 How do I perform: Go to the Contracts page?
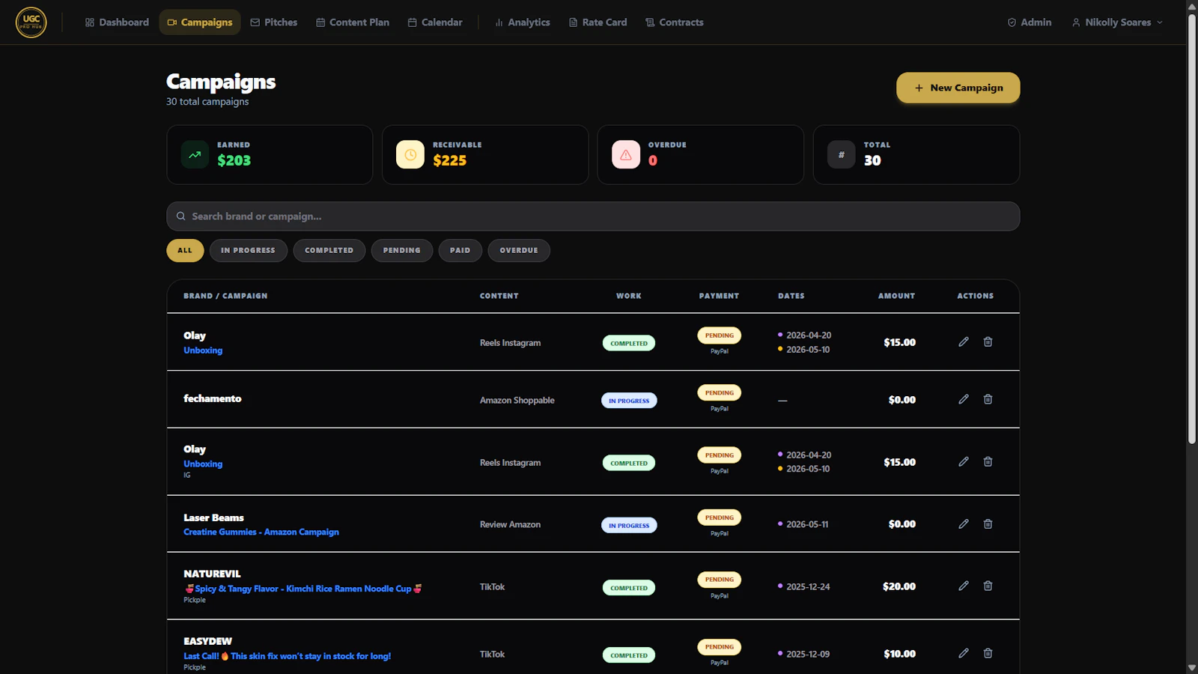pos(674,22)
